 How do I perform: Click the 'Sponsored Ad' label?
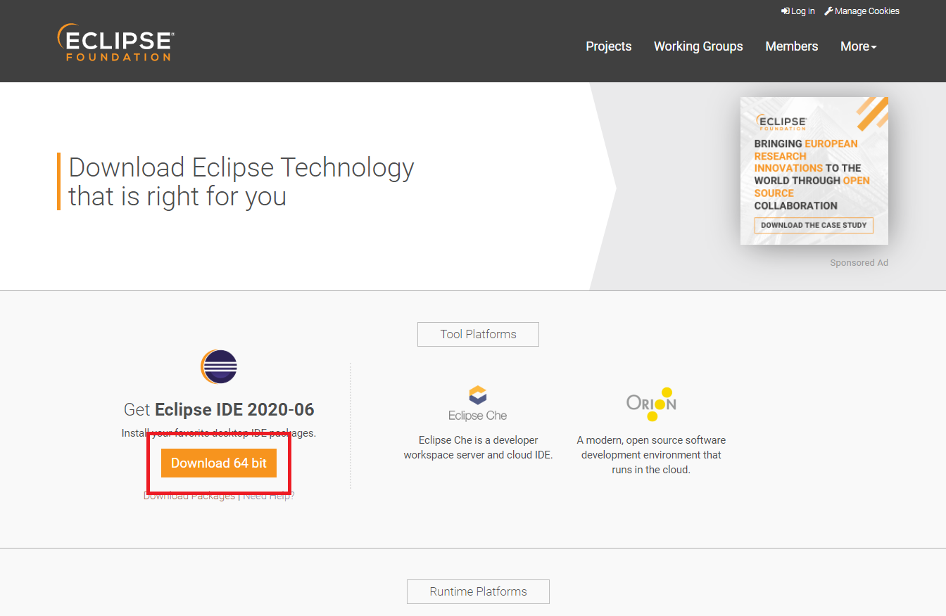(x=859, y=262)
